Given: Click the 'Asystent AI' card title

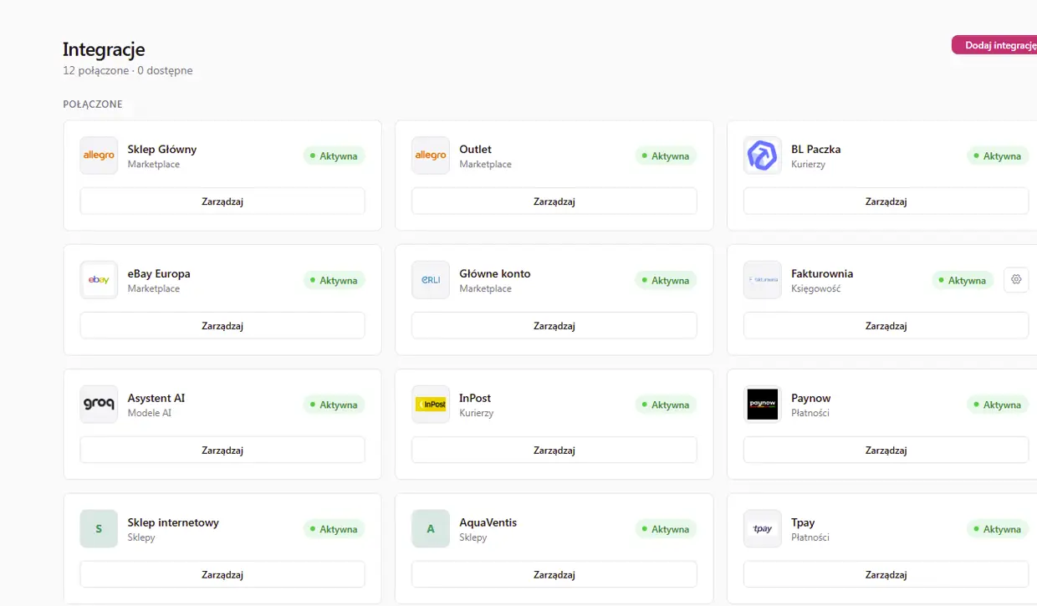Looking at the screenshot, I should (x=156, y=398).
